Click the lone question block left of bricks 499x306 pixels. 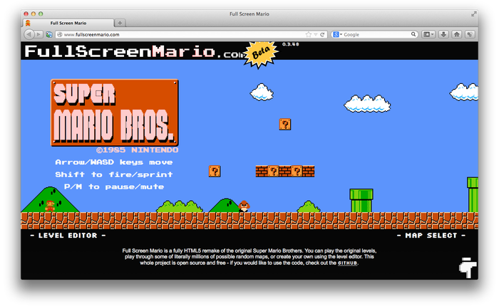click(x=215, y=172)
